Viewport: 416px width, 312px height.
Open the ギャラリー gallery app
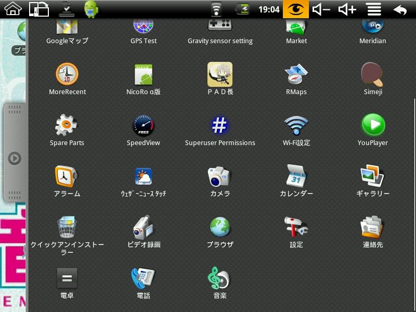373,181
